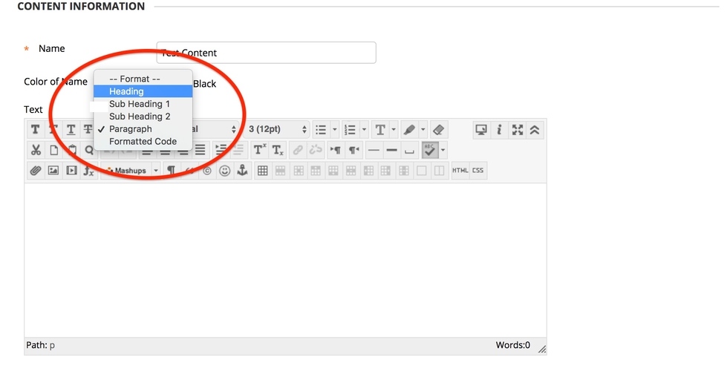Insert a table using the grid icon
727x377 pixels.
point(262,171)
